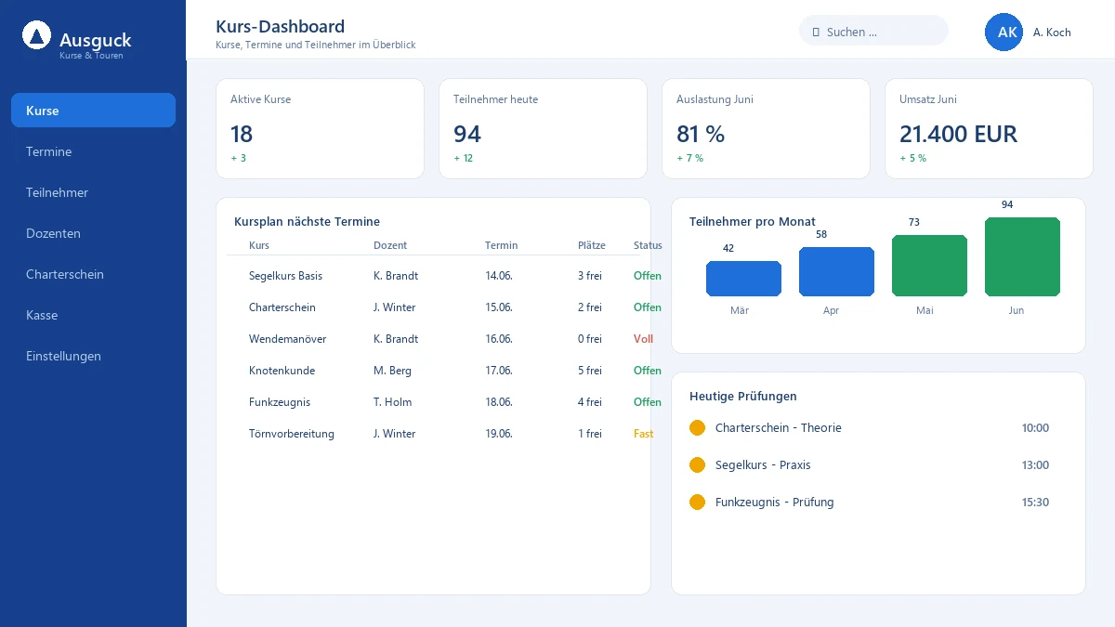Open the Auslastung Juni card
This screenshot has height=627, width=1115.
(766, 128)
